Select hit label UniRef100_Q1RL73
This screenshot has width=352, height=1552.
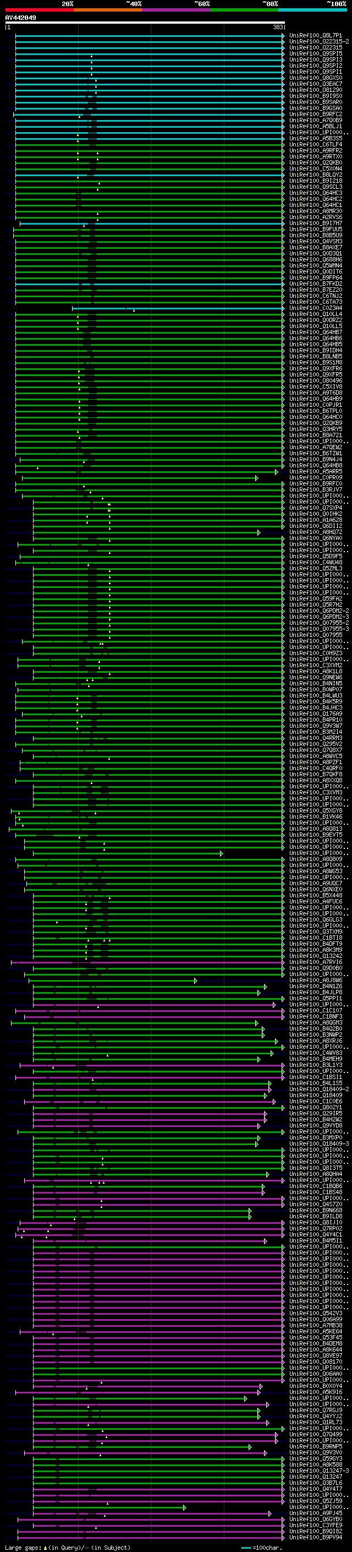316,1423
